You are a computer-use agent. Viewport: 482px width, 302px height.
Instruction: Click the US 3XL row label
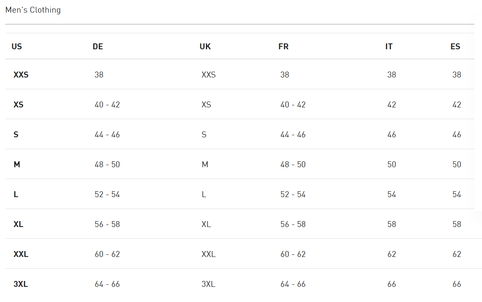pos(21,284)
